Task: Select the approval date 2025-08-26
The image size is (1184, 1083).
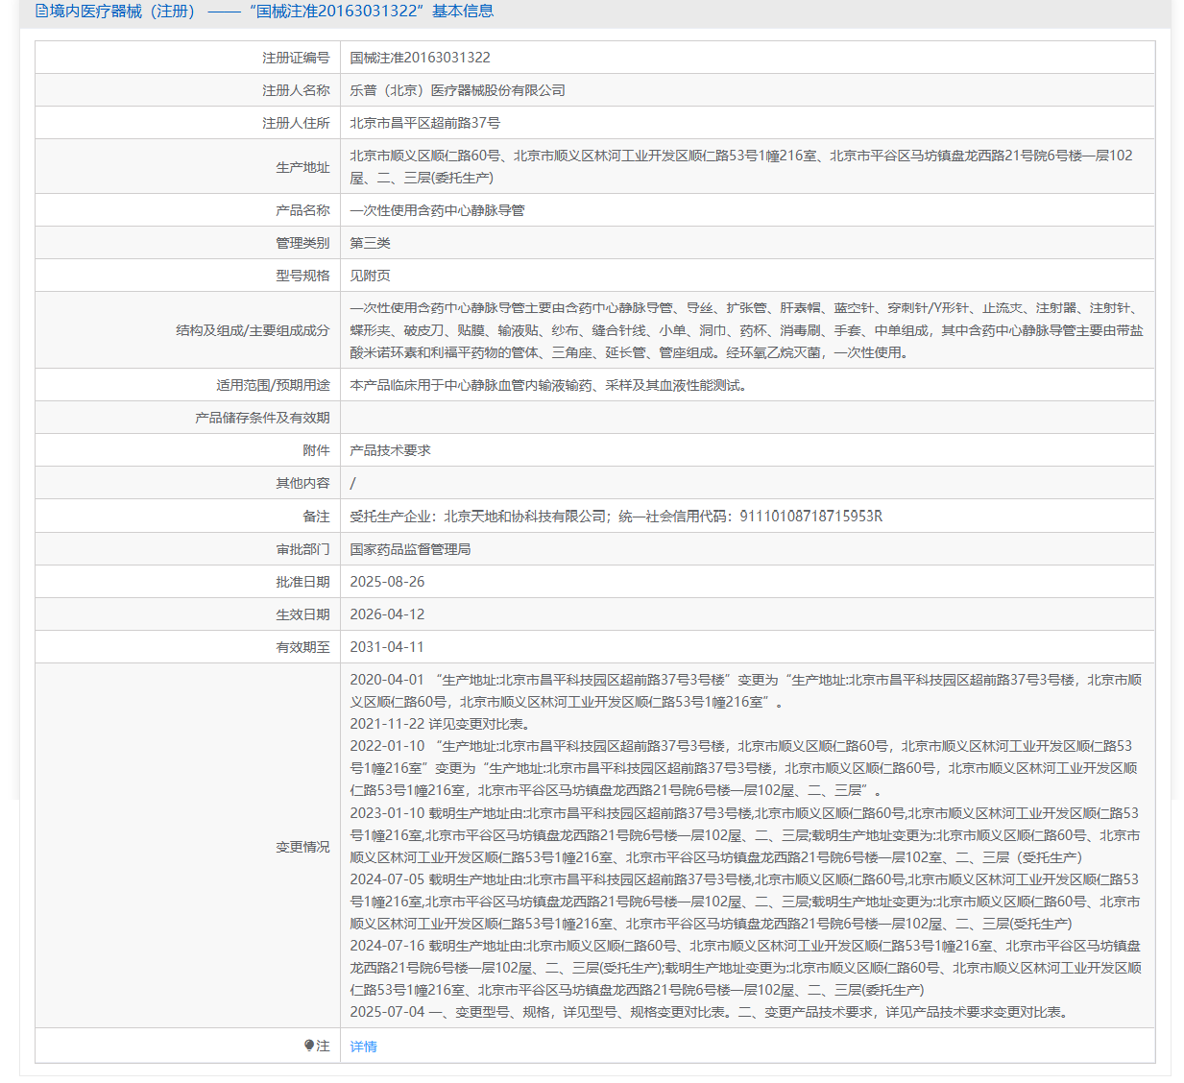Action: [x=387, y=582]
